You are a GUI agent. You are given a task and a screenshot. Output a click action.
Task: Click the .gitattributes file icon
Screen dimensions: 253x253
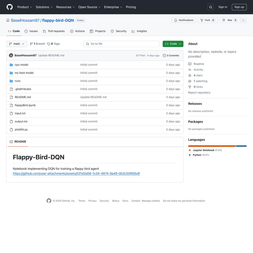(11, 89)
